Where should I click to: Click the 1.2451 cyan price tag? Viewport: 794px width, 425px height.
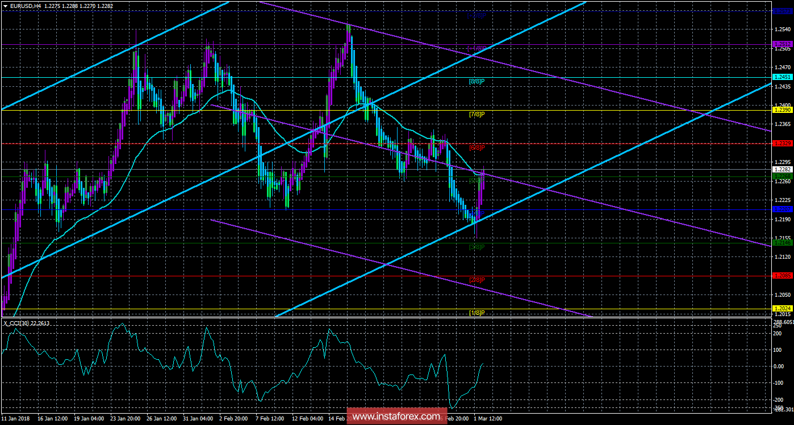click(782, 77)
